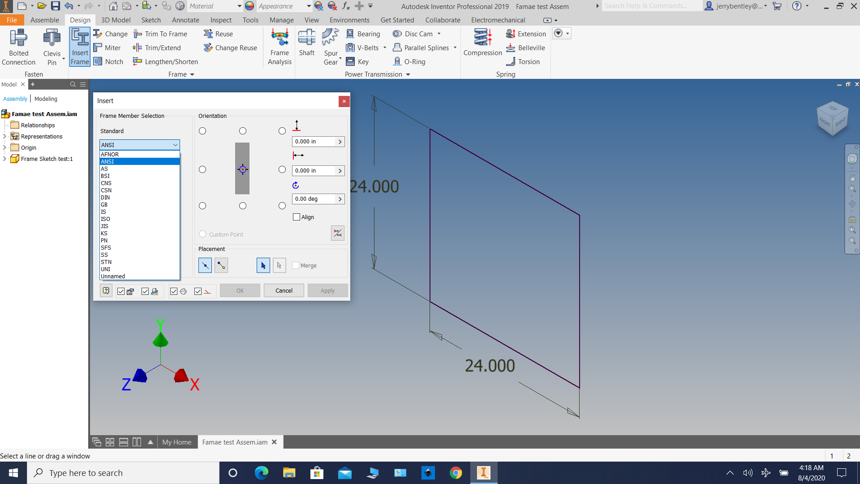The width and height of the screenshot is (860, 484).
Task: Cancel the Insert dialog
Action: [284, 290]
